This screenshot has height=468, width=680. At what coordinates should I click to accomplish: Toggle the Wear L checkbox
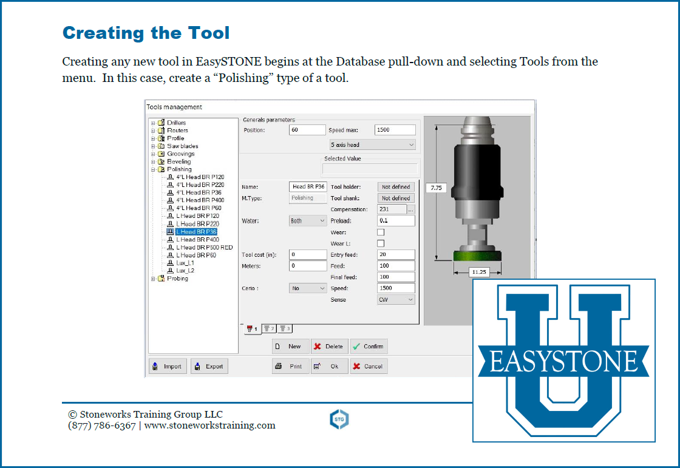pyautogui.click(x=381, y=244)
